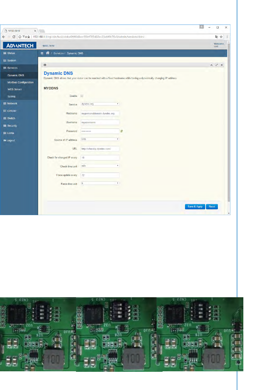Bookmark page with the star icon
Image resolution: width=260 pixels, height=390 pixels.
[x=221, y=37]
